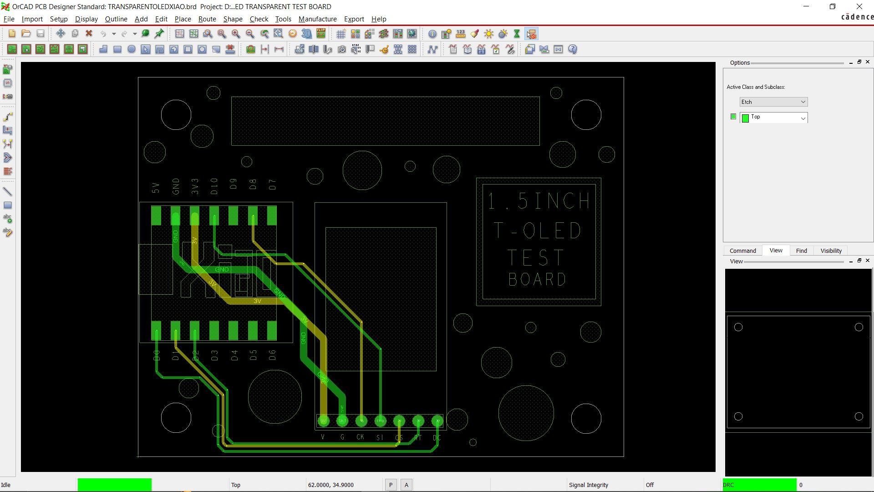This screenshot has height=492, width=874.
Task: Click the green status progress bar
Action: coord(115,485)
